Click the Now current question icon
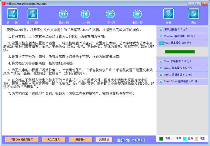Screen dimensions: 210x146 coord(12,14)
